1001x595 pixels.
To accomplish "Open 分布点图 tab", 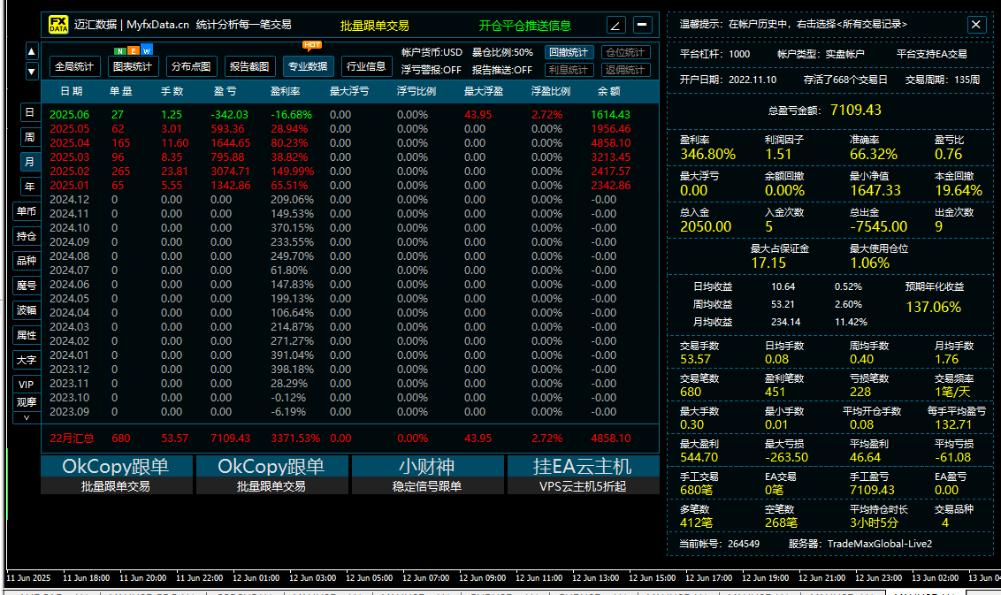I will tap(191, 66).
